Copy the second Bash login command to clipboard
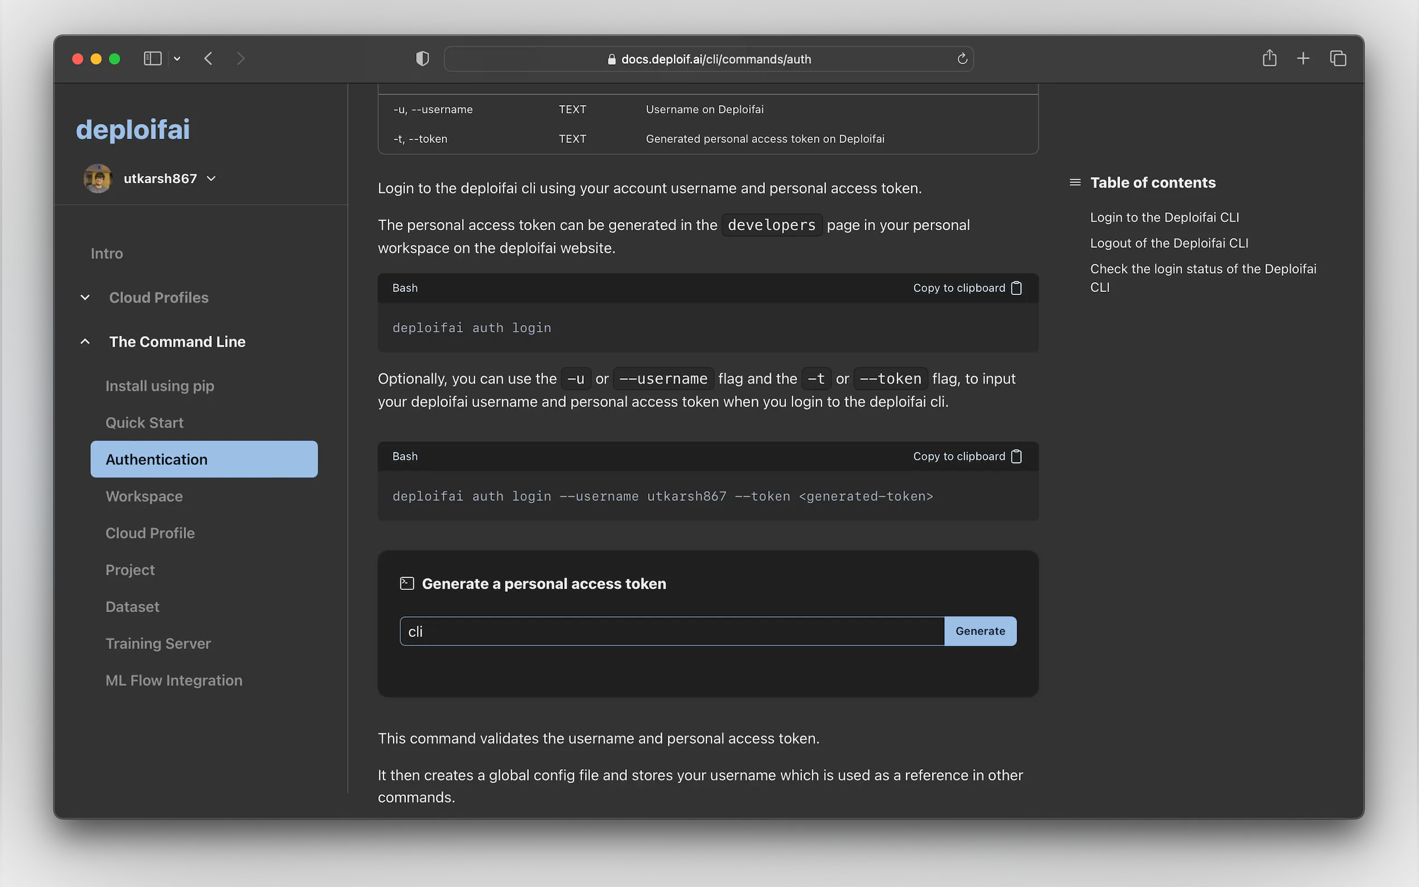This screenshot has height=887, width=1419. click(967, 456)
